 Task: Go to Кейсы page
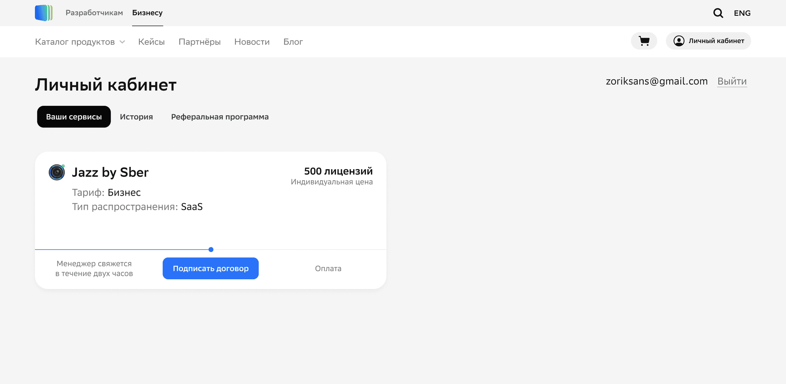tap(151, 42)
